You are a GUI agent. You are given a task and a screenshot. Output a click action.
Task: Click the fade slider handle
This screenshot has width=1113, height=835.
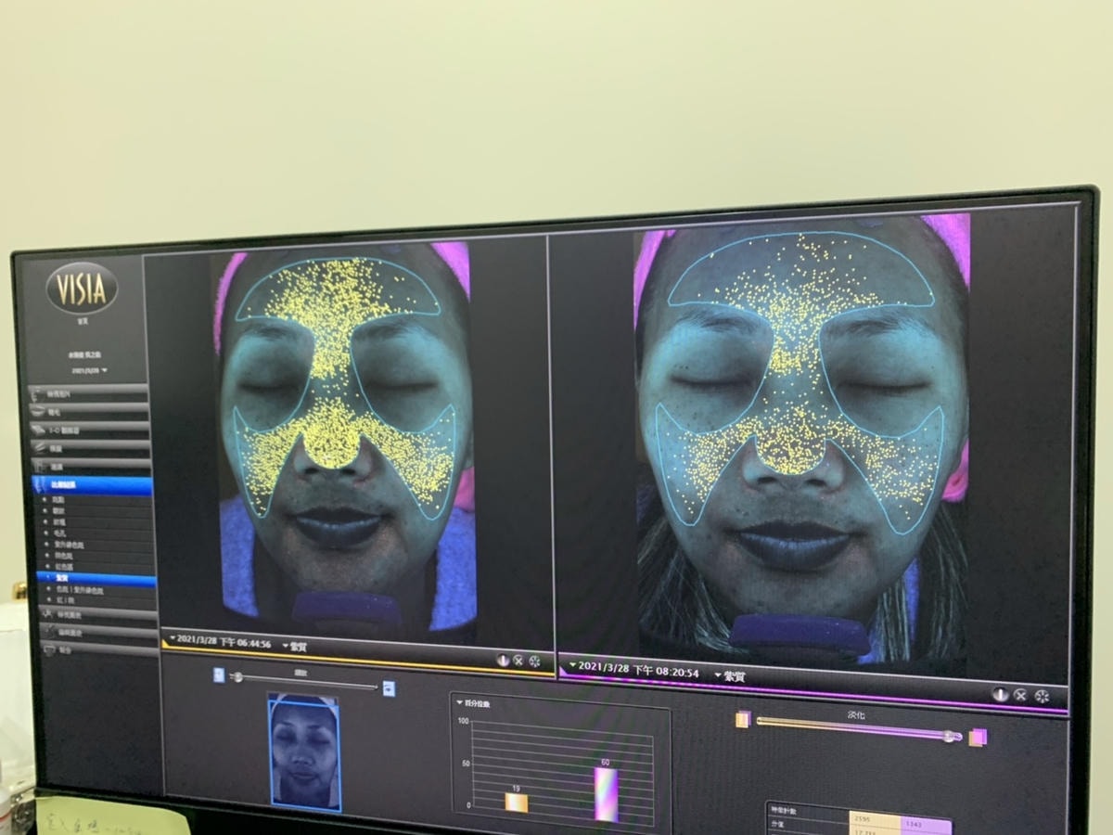click(950, 736)
